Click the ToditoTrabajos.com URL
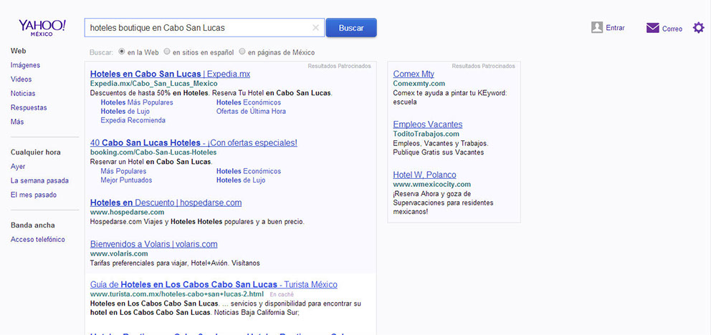 coord(426,135)
